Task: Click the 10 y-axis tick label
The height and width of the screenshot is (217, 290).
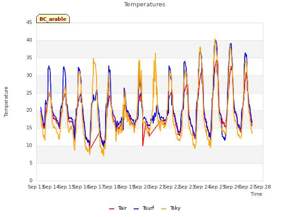Action: (x=29, y=146)
